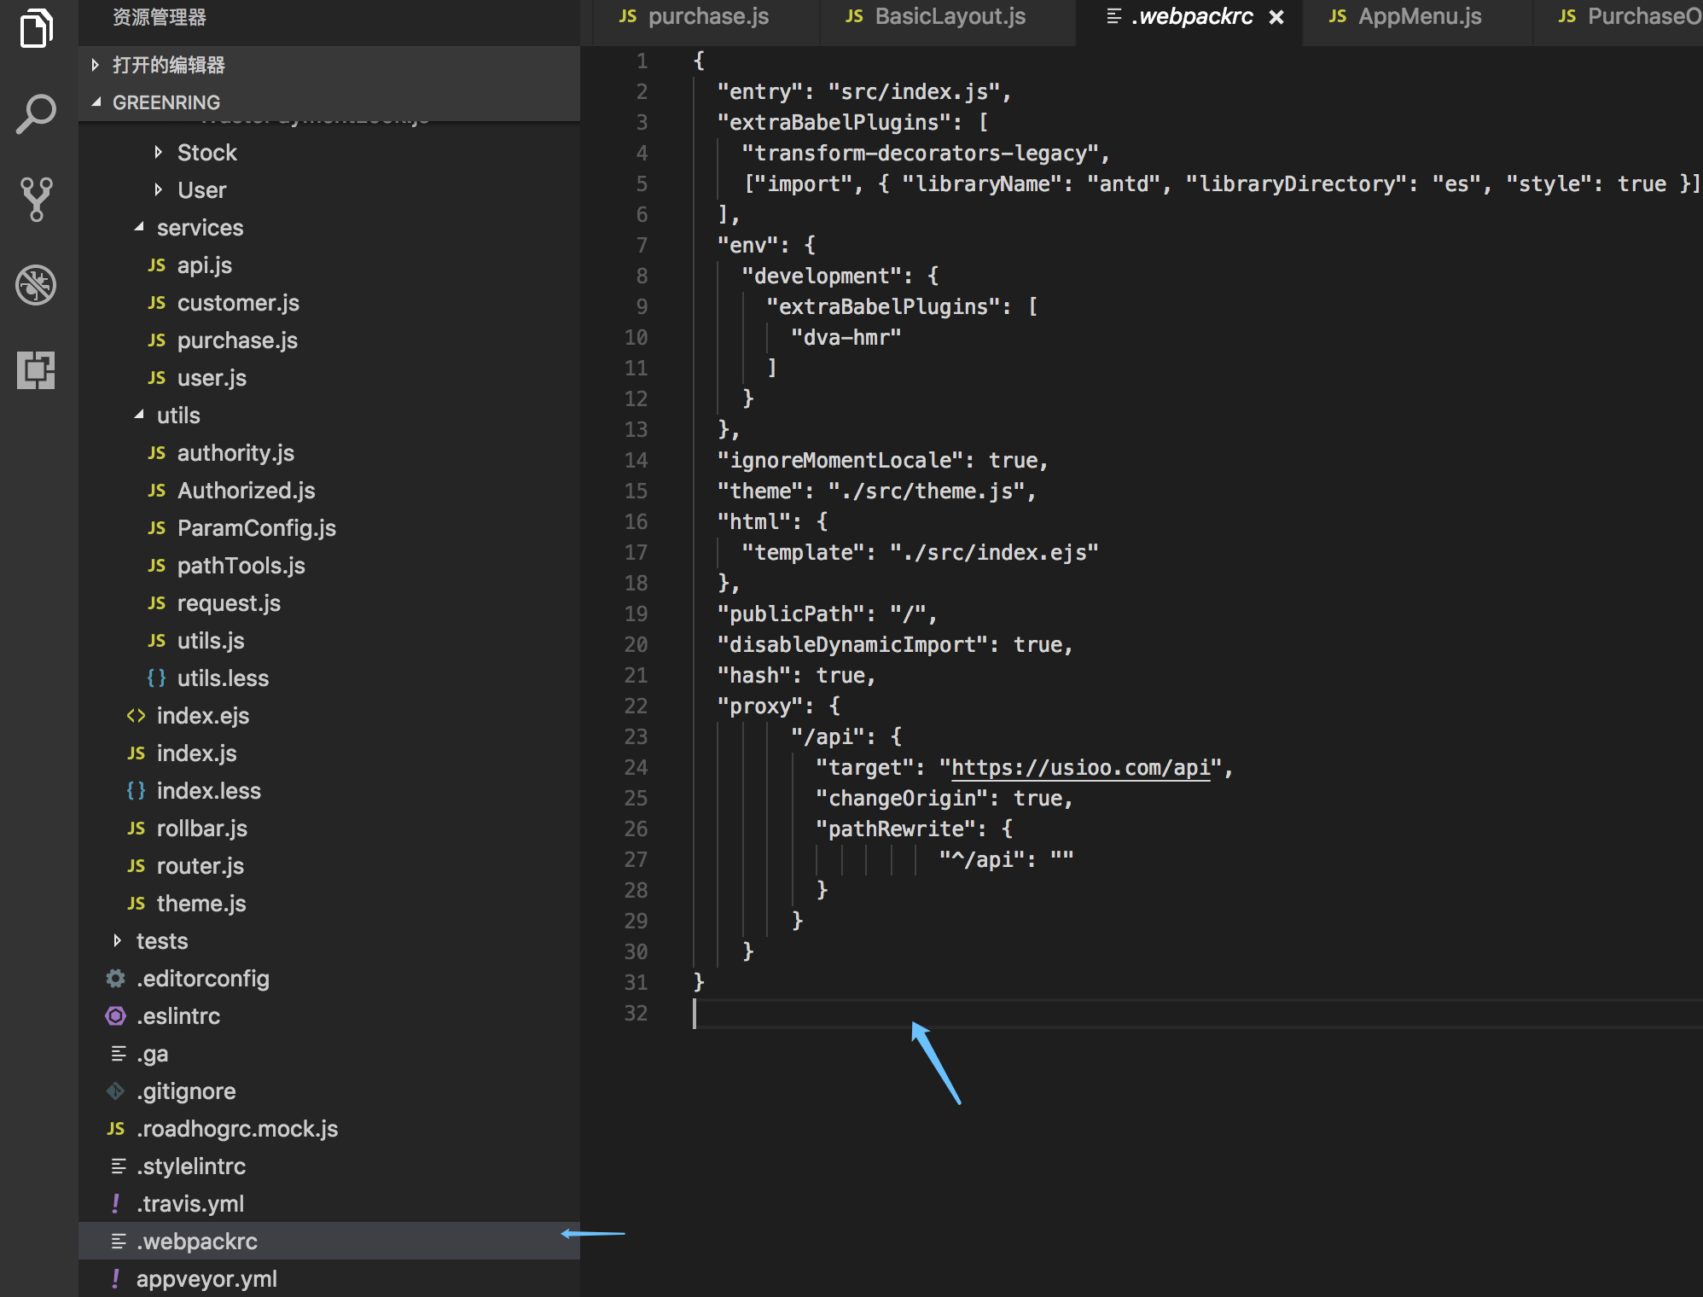Switch to the AppMenu.js tab
Image resolution: width=1703 pixels, height=1297 pixels.
click(x=1419, y=17)
